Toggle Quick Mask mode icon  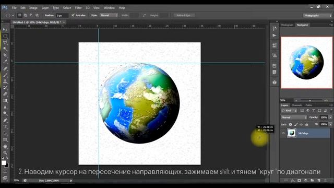pyautogui.click(x=5, y=171)
